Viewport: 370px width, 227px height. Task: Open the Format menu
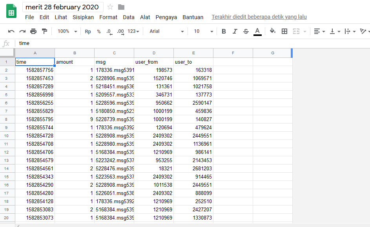click(108, 17)
